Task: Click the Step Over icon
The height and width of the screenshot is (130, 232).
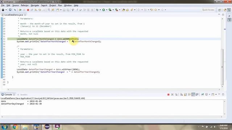Action: point(40,10)
